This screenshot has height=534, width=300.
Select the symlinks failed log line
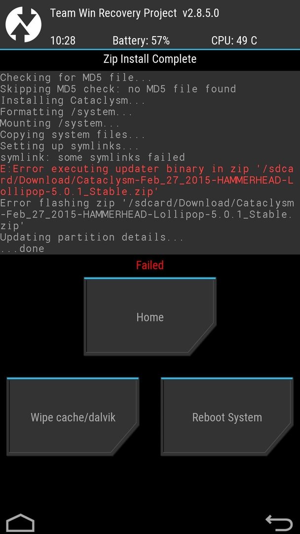click(x=92, y=157)
